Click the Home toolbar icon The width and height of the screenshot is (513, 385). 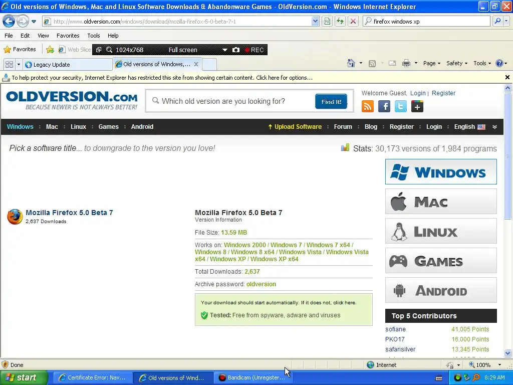(x=351, y=63)
